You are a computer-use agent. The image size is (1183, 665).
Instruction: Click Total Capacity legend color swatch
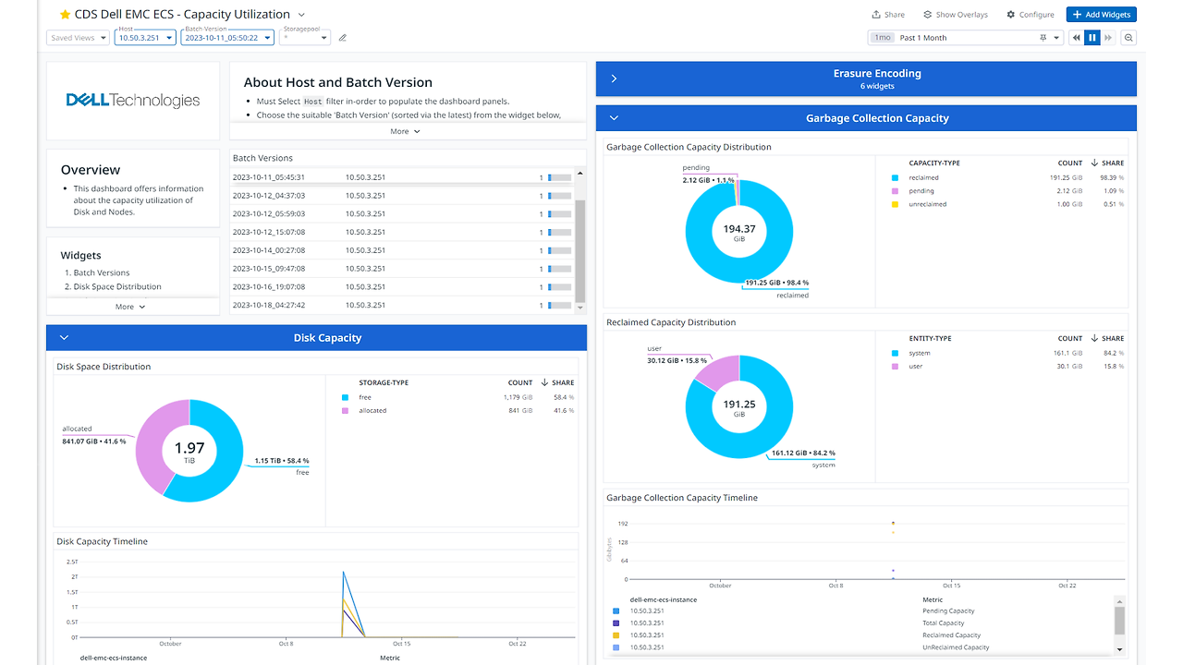(616, 623)
